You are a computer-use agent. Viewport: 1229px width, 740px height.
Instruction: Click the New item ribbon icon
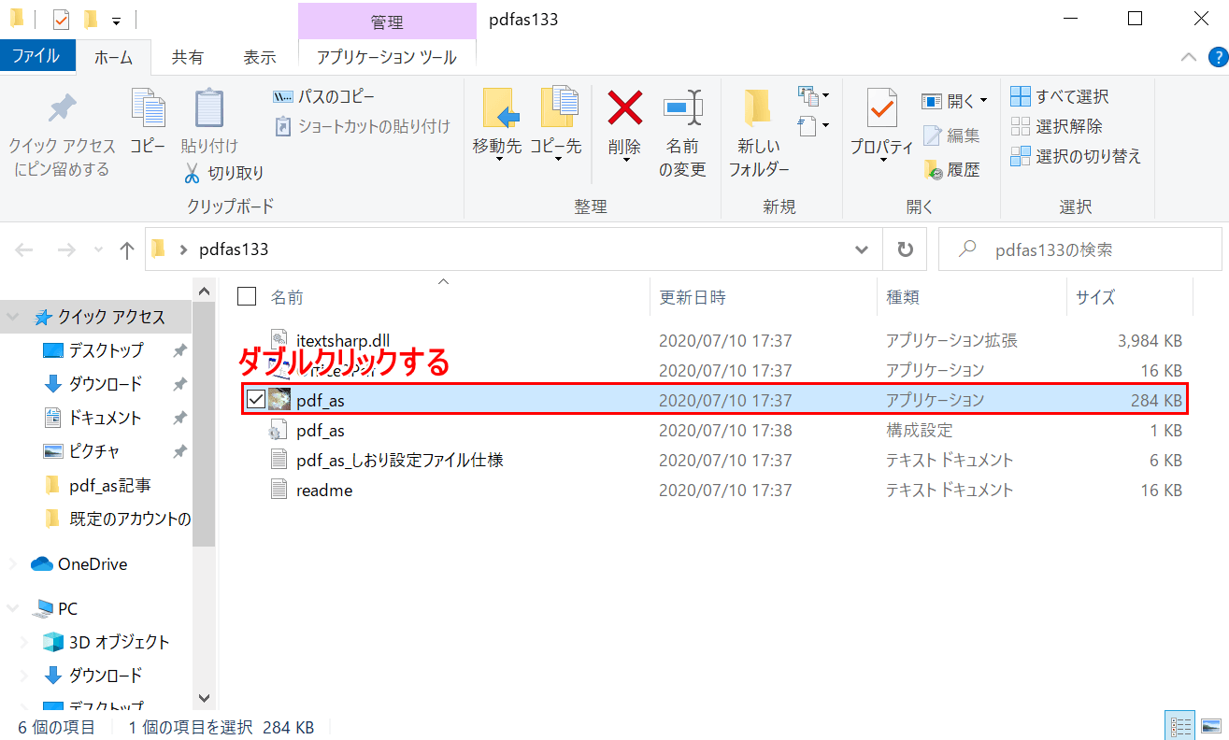coord(813,96)
